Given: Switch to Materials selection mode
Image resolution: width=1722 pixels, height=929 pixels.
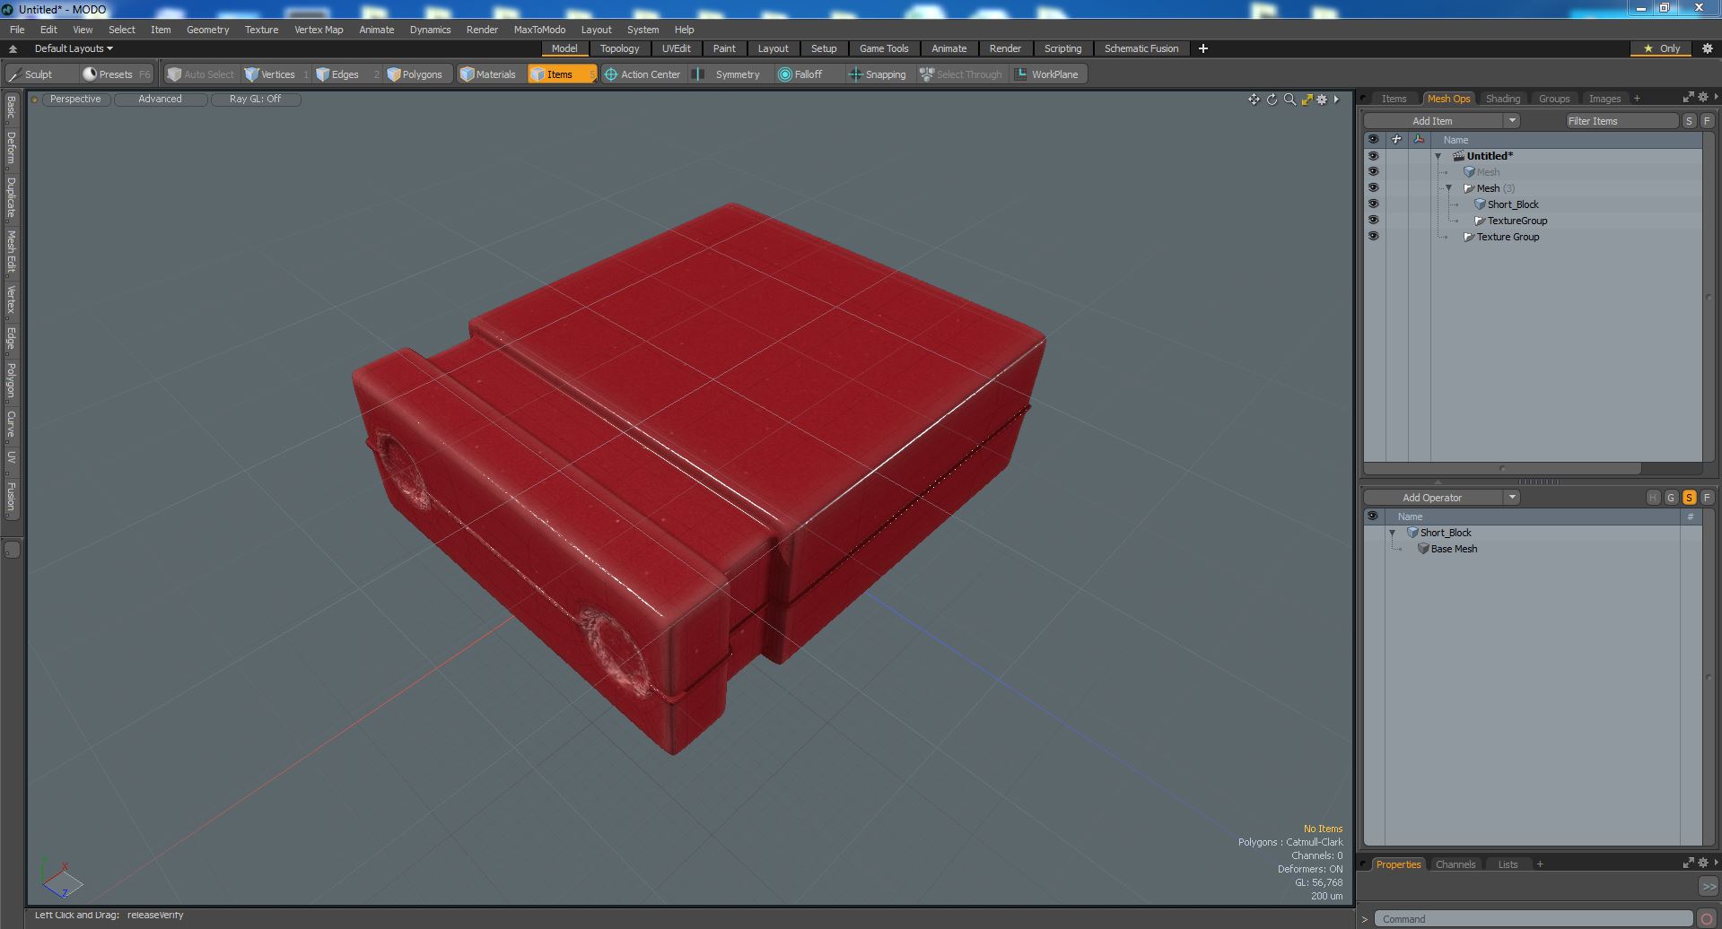Looking at the screenshot, I should [488, 74].
